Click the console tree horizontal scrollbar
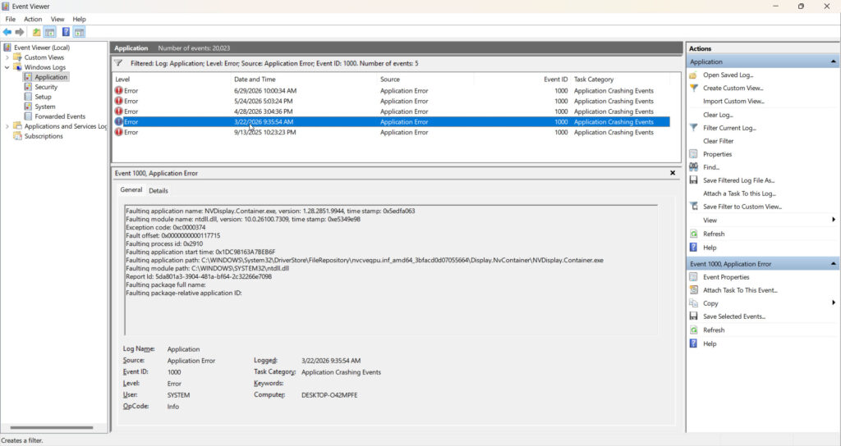Viewport: 841px width, 446px height. (52, 427)
